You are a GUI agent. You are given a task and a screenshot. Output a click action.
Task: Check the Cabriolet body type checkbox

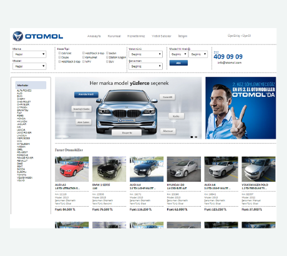pyautogui.click(x=59, y=53)
